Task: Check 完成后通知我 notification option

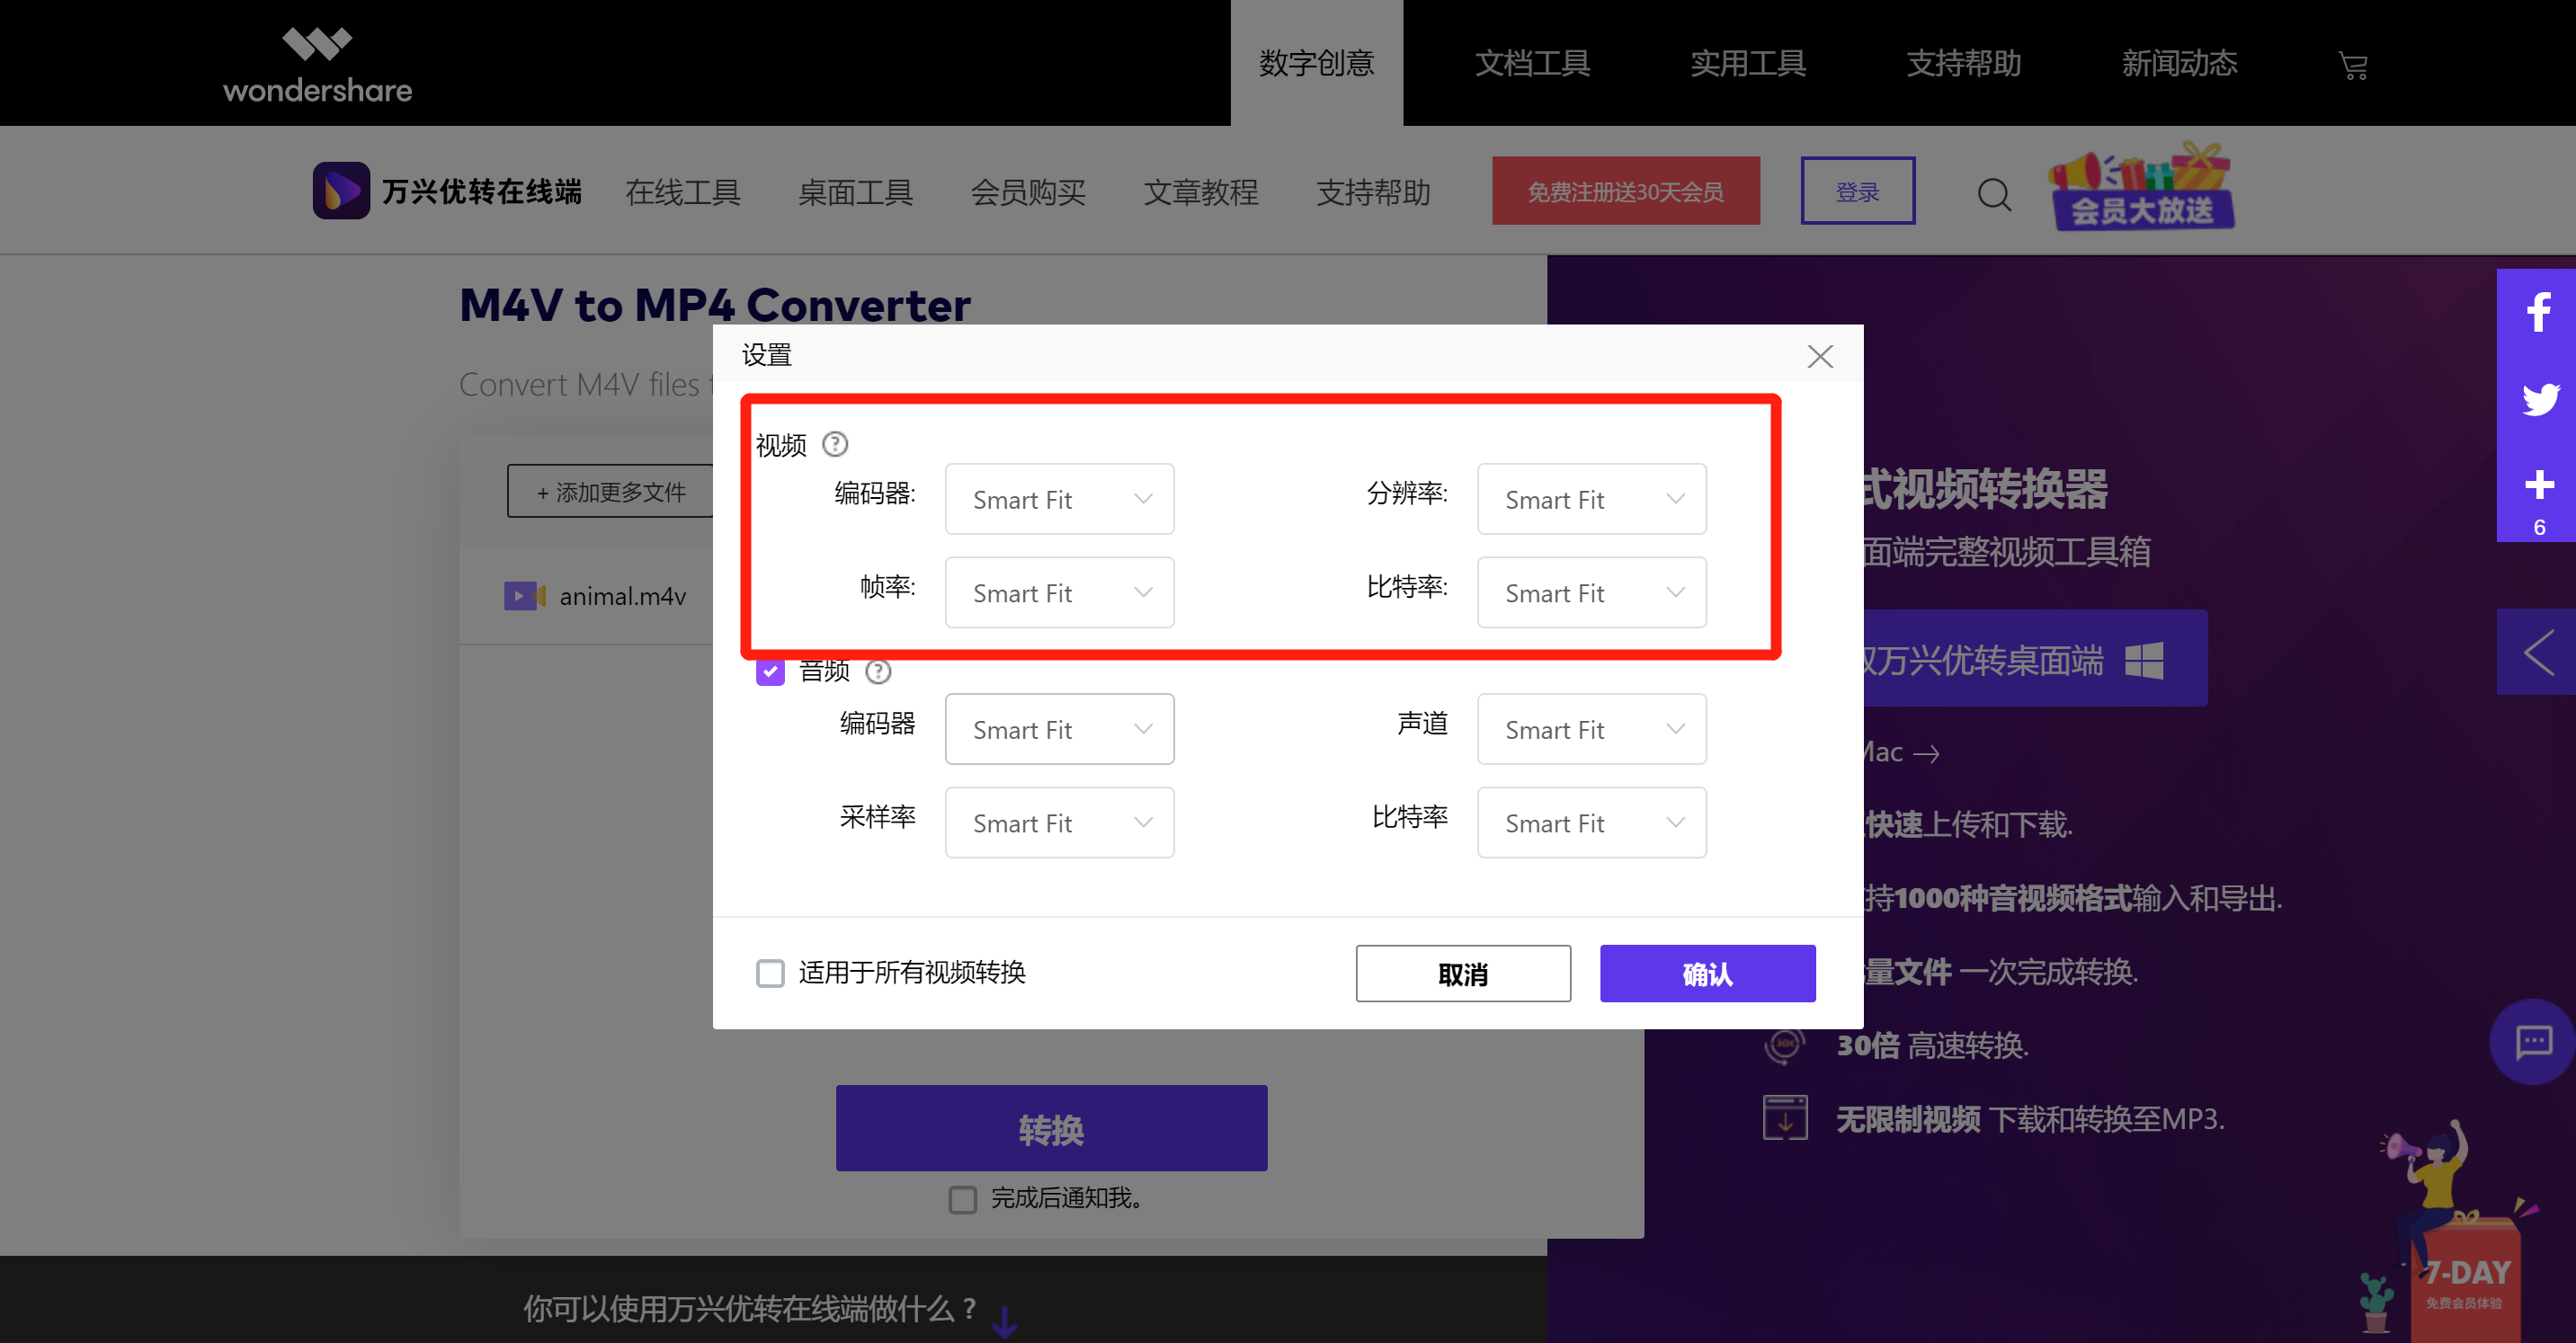Action: pos(963,1198)
